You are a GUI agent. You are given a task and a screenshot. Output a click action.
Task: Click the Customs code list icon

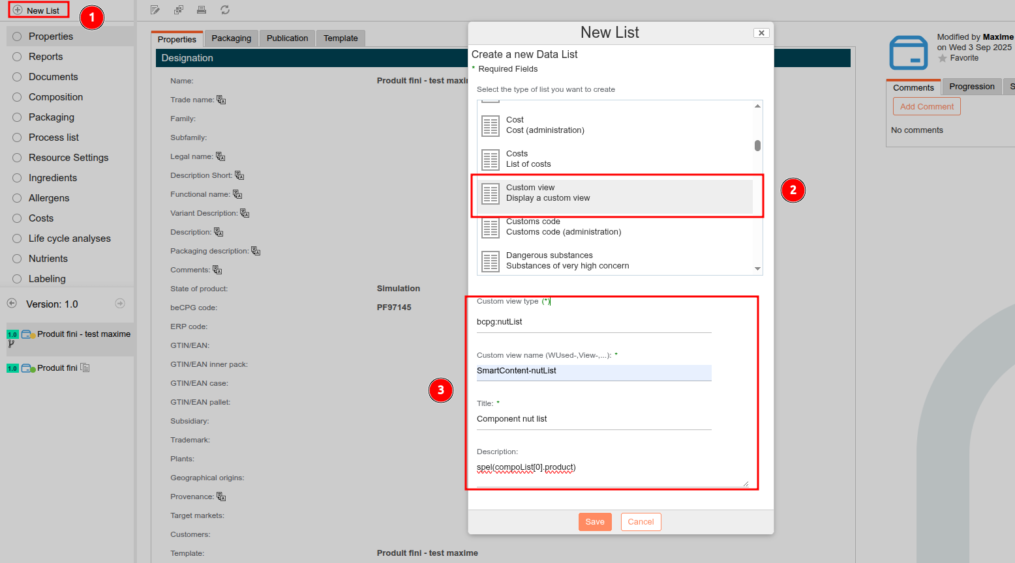[x=491, y=227]
